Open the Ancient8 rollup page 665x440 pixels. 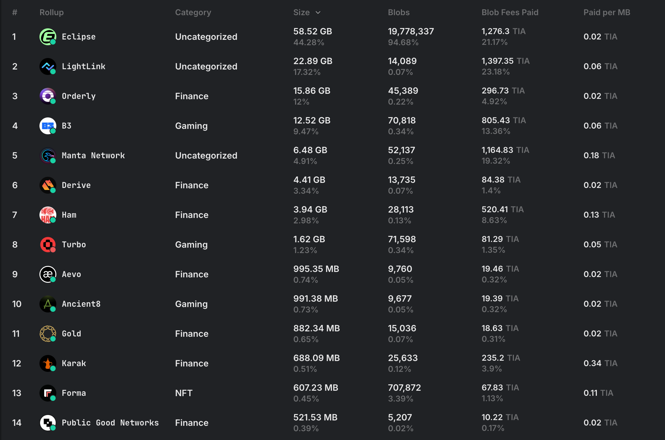81,304
